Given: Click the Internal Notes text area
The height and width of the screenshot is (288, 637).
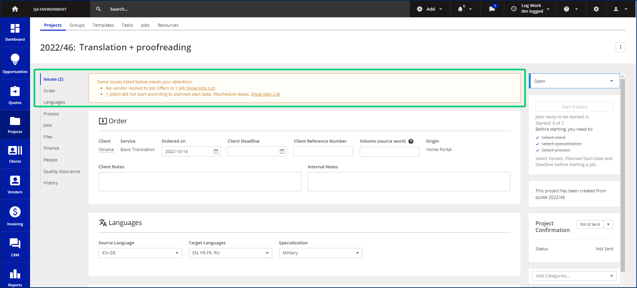Looking at the screenshot, I should coord(409,182).
